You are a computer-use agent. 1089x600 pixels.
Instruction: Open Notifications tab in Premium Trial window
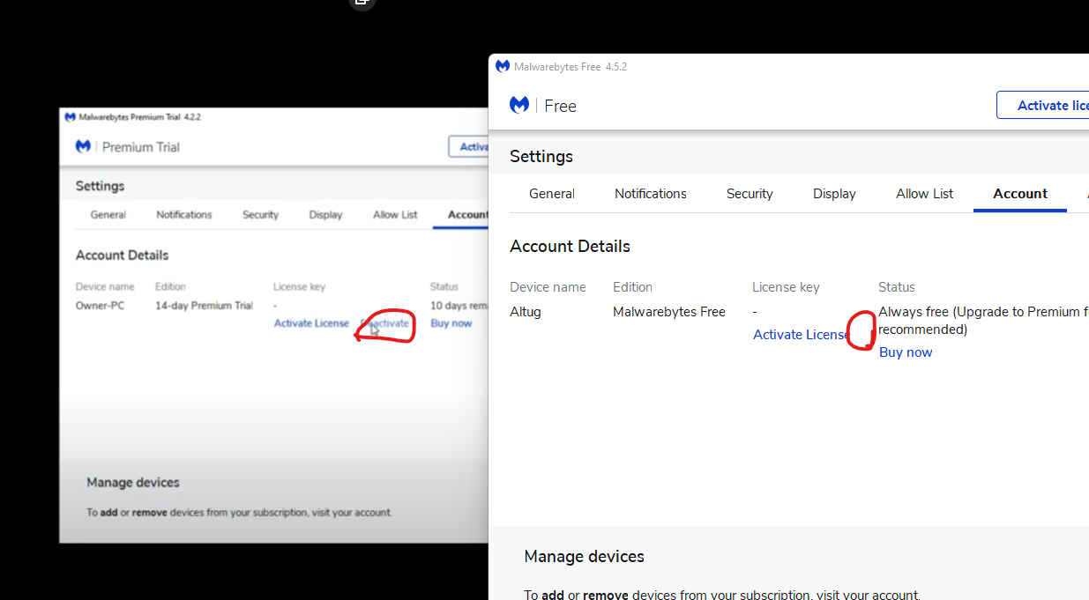pos(184,214)
